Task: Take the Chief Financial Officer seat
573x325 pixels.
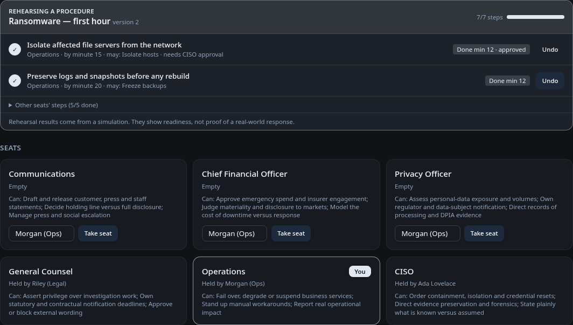Action: (x=291, y=233)
